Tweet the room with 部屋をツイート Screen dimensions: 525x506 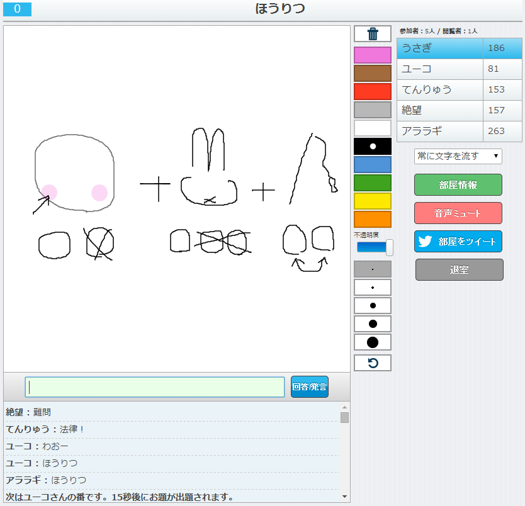point(458,241)
